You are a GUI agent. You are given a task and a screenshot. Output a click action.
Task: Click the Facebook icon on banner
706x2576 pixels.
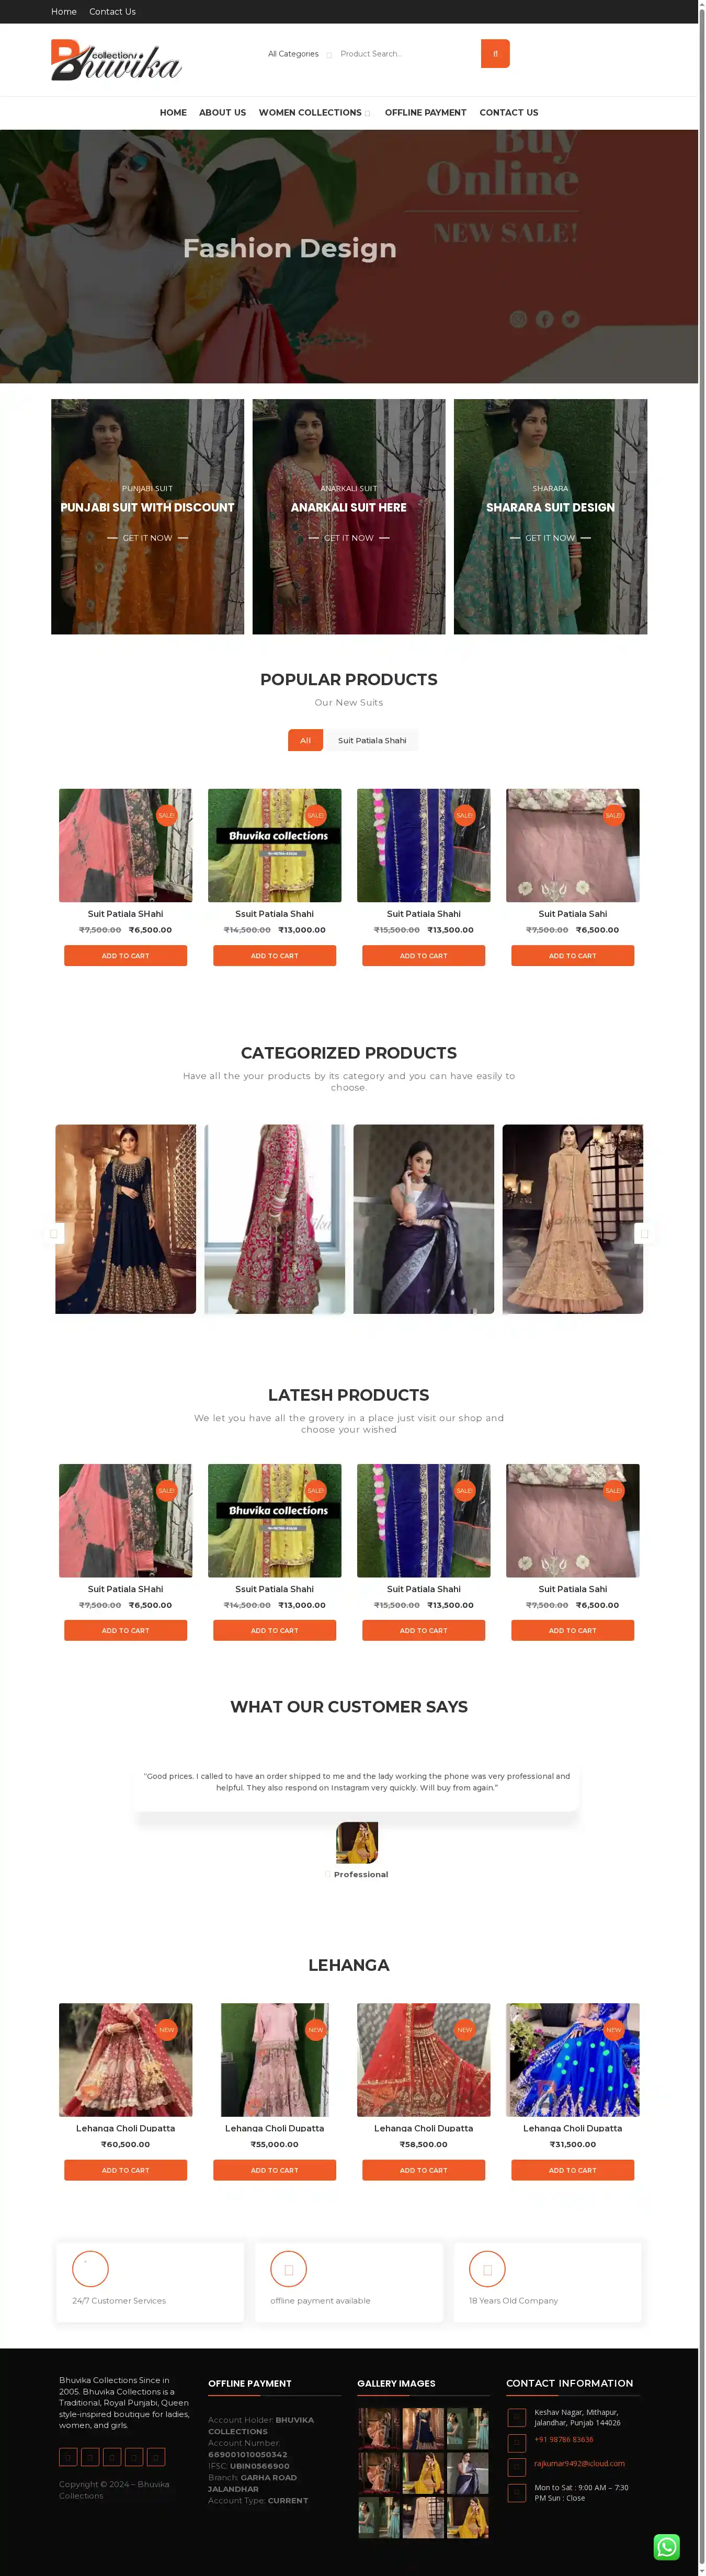point(544,319)
